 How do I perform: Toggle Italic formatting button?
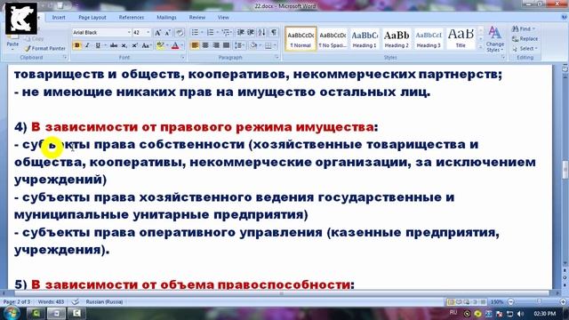87,45
